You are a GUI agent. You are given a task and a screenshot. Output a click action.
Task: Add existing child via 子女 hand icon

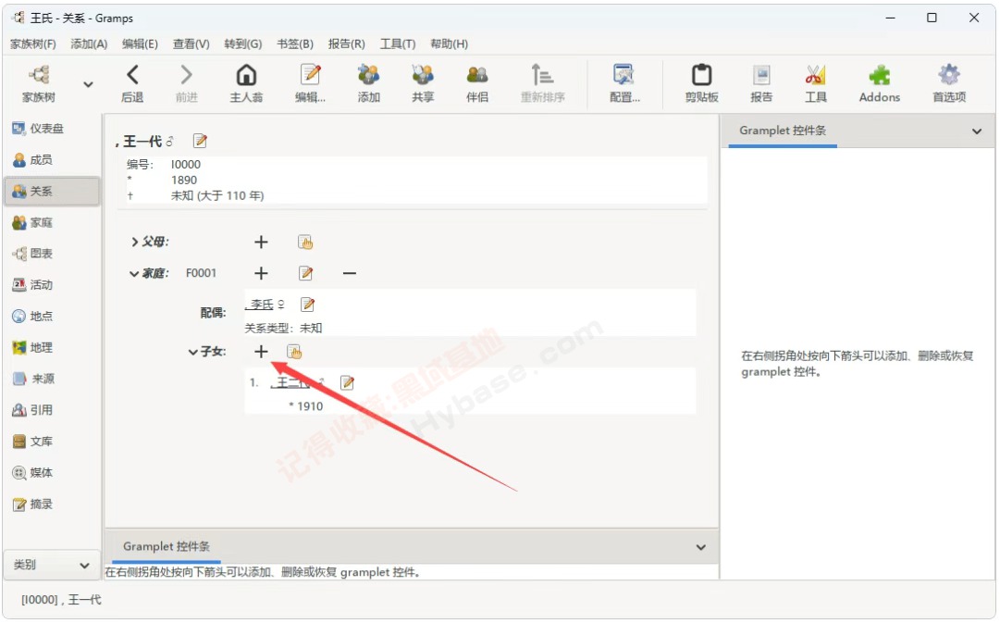coord(294,352)
